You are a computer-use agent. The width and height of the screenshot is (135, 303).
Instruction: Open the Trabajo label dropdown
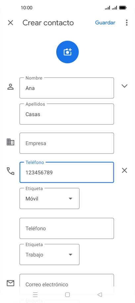coord(49,254)
